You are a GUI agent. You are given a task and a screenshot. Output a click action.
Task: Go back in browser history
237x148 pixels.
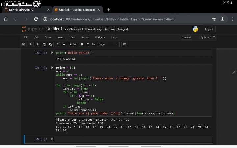[x=16, y=19]
